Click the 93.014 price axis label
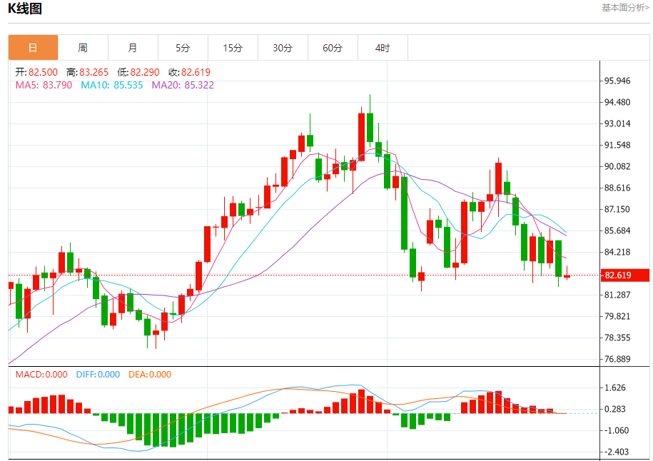653x461 pixels. click(x=617, y=123)
